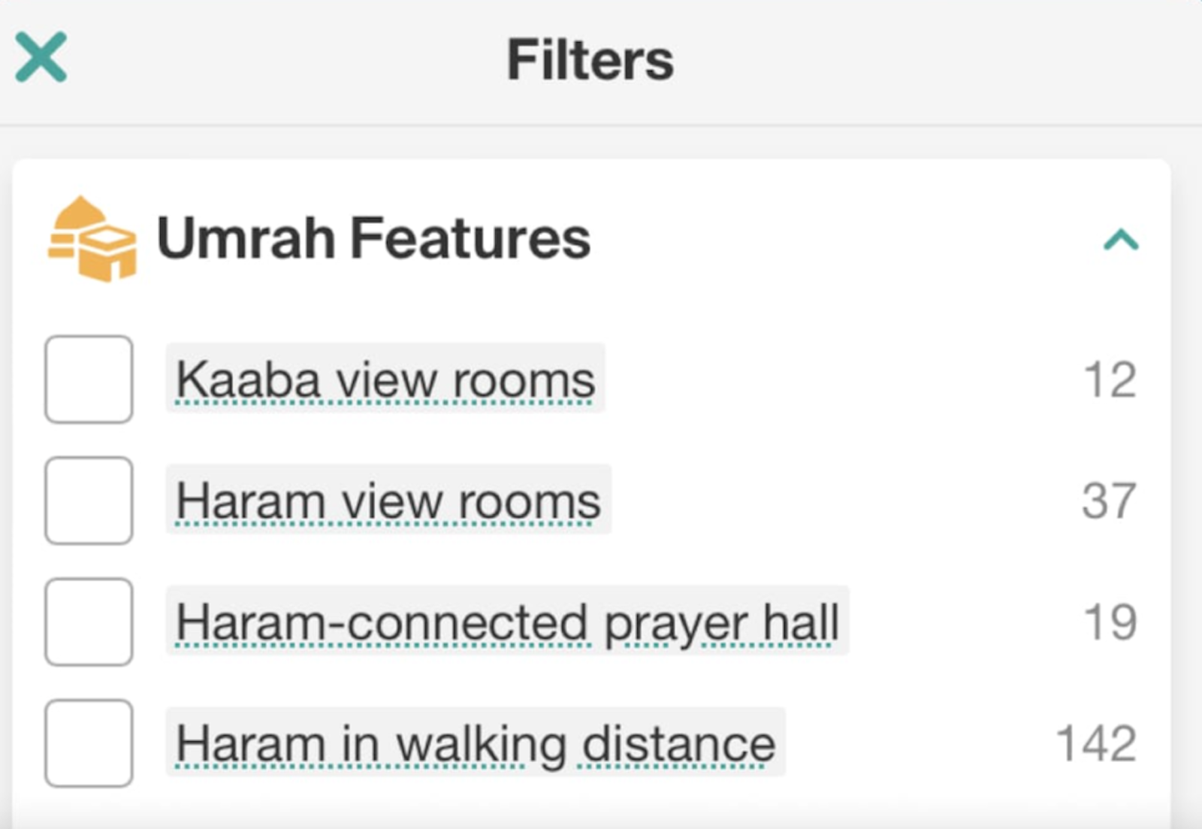Tick the Kaaba view rooms checkbox
The height and width of the screenshot is (829, 1202).
click(89, 380)
